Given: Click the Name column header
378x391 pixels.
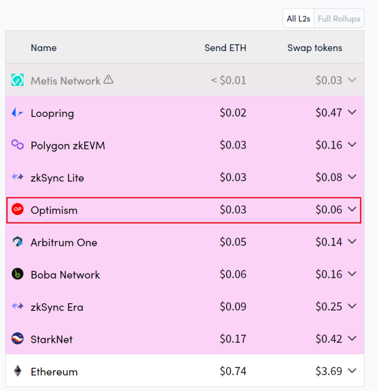Looking at the screenshot, I should (x=44, y=48).
